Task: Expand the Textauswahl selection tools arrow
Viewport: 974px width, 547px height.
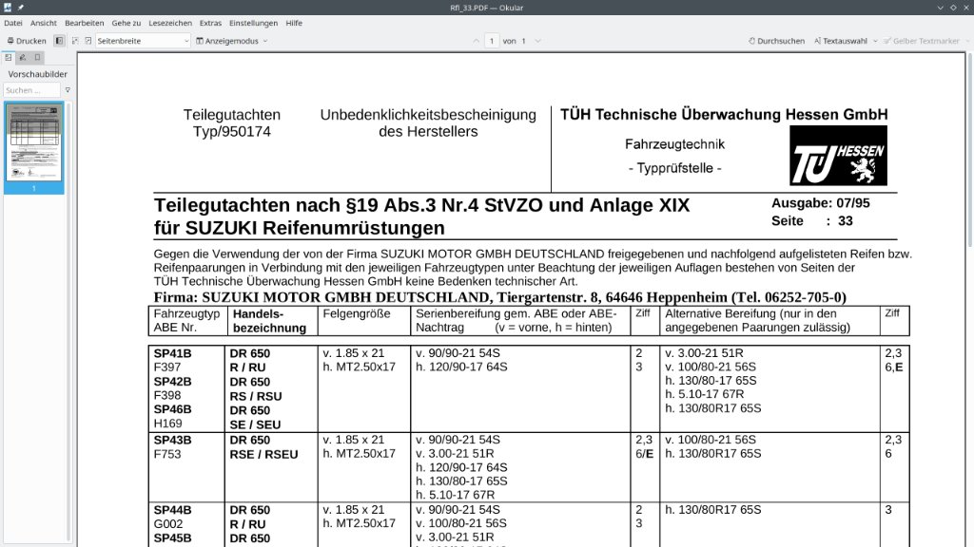Action: point(873,41)
